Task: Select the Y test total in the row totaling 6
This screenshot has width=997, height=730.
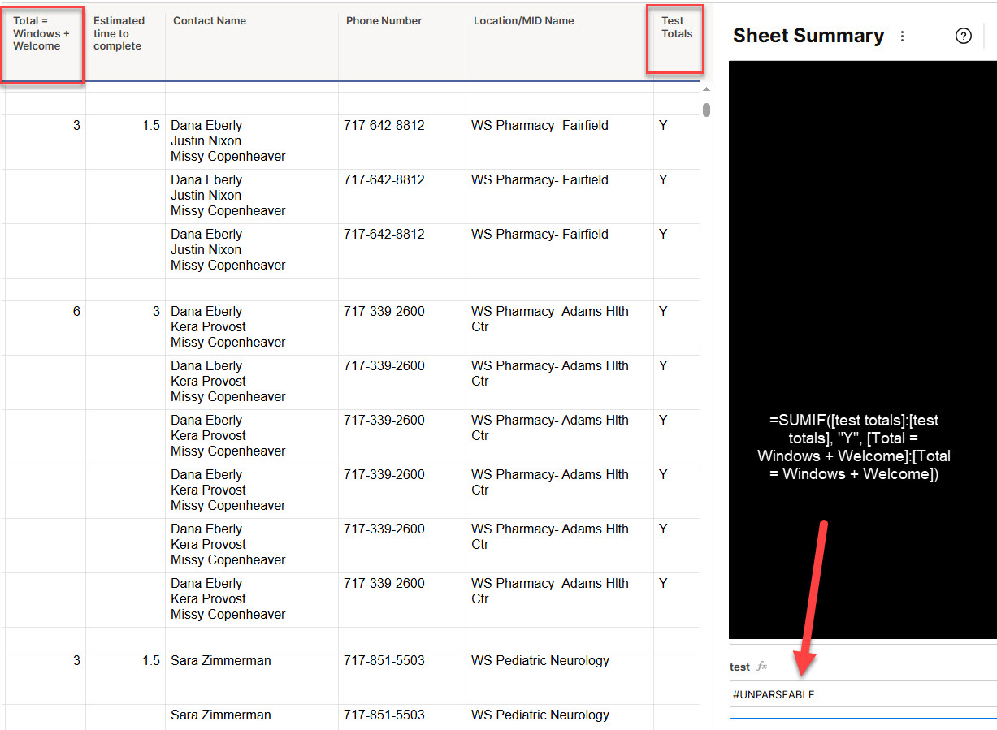Action: click(677, 328)
